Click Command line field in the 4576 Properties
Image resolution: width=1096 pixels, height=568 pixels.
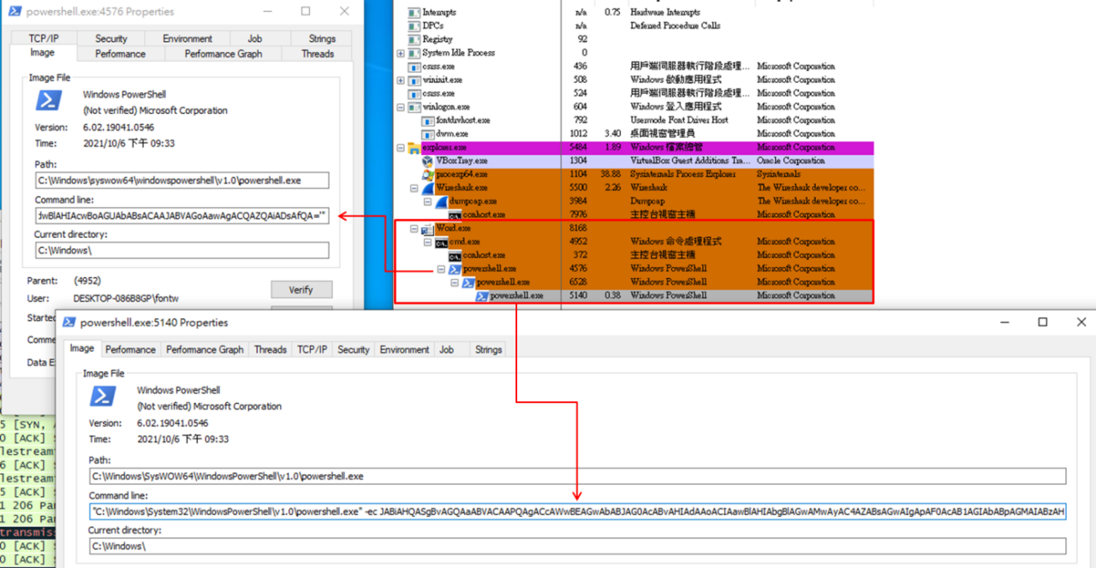(182, 216)
